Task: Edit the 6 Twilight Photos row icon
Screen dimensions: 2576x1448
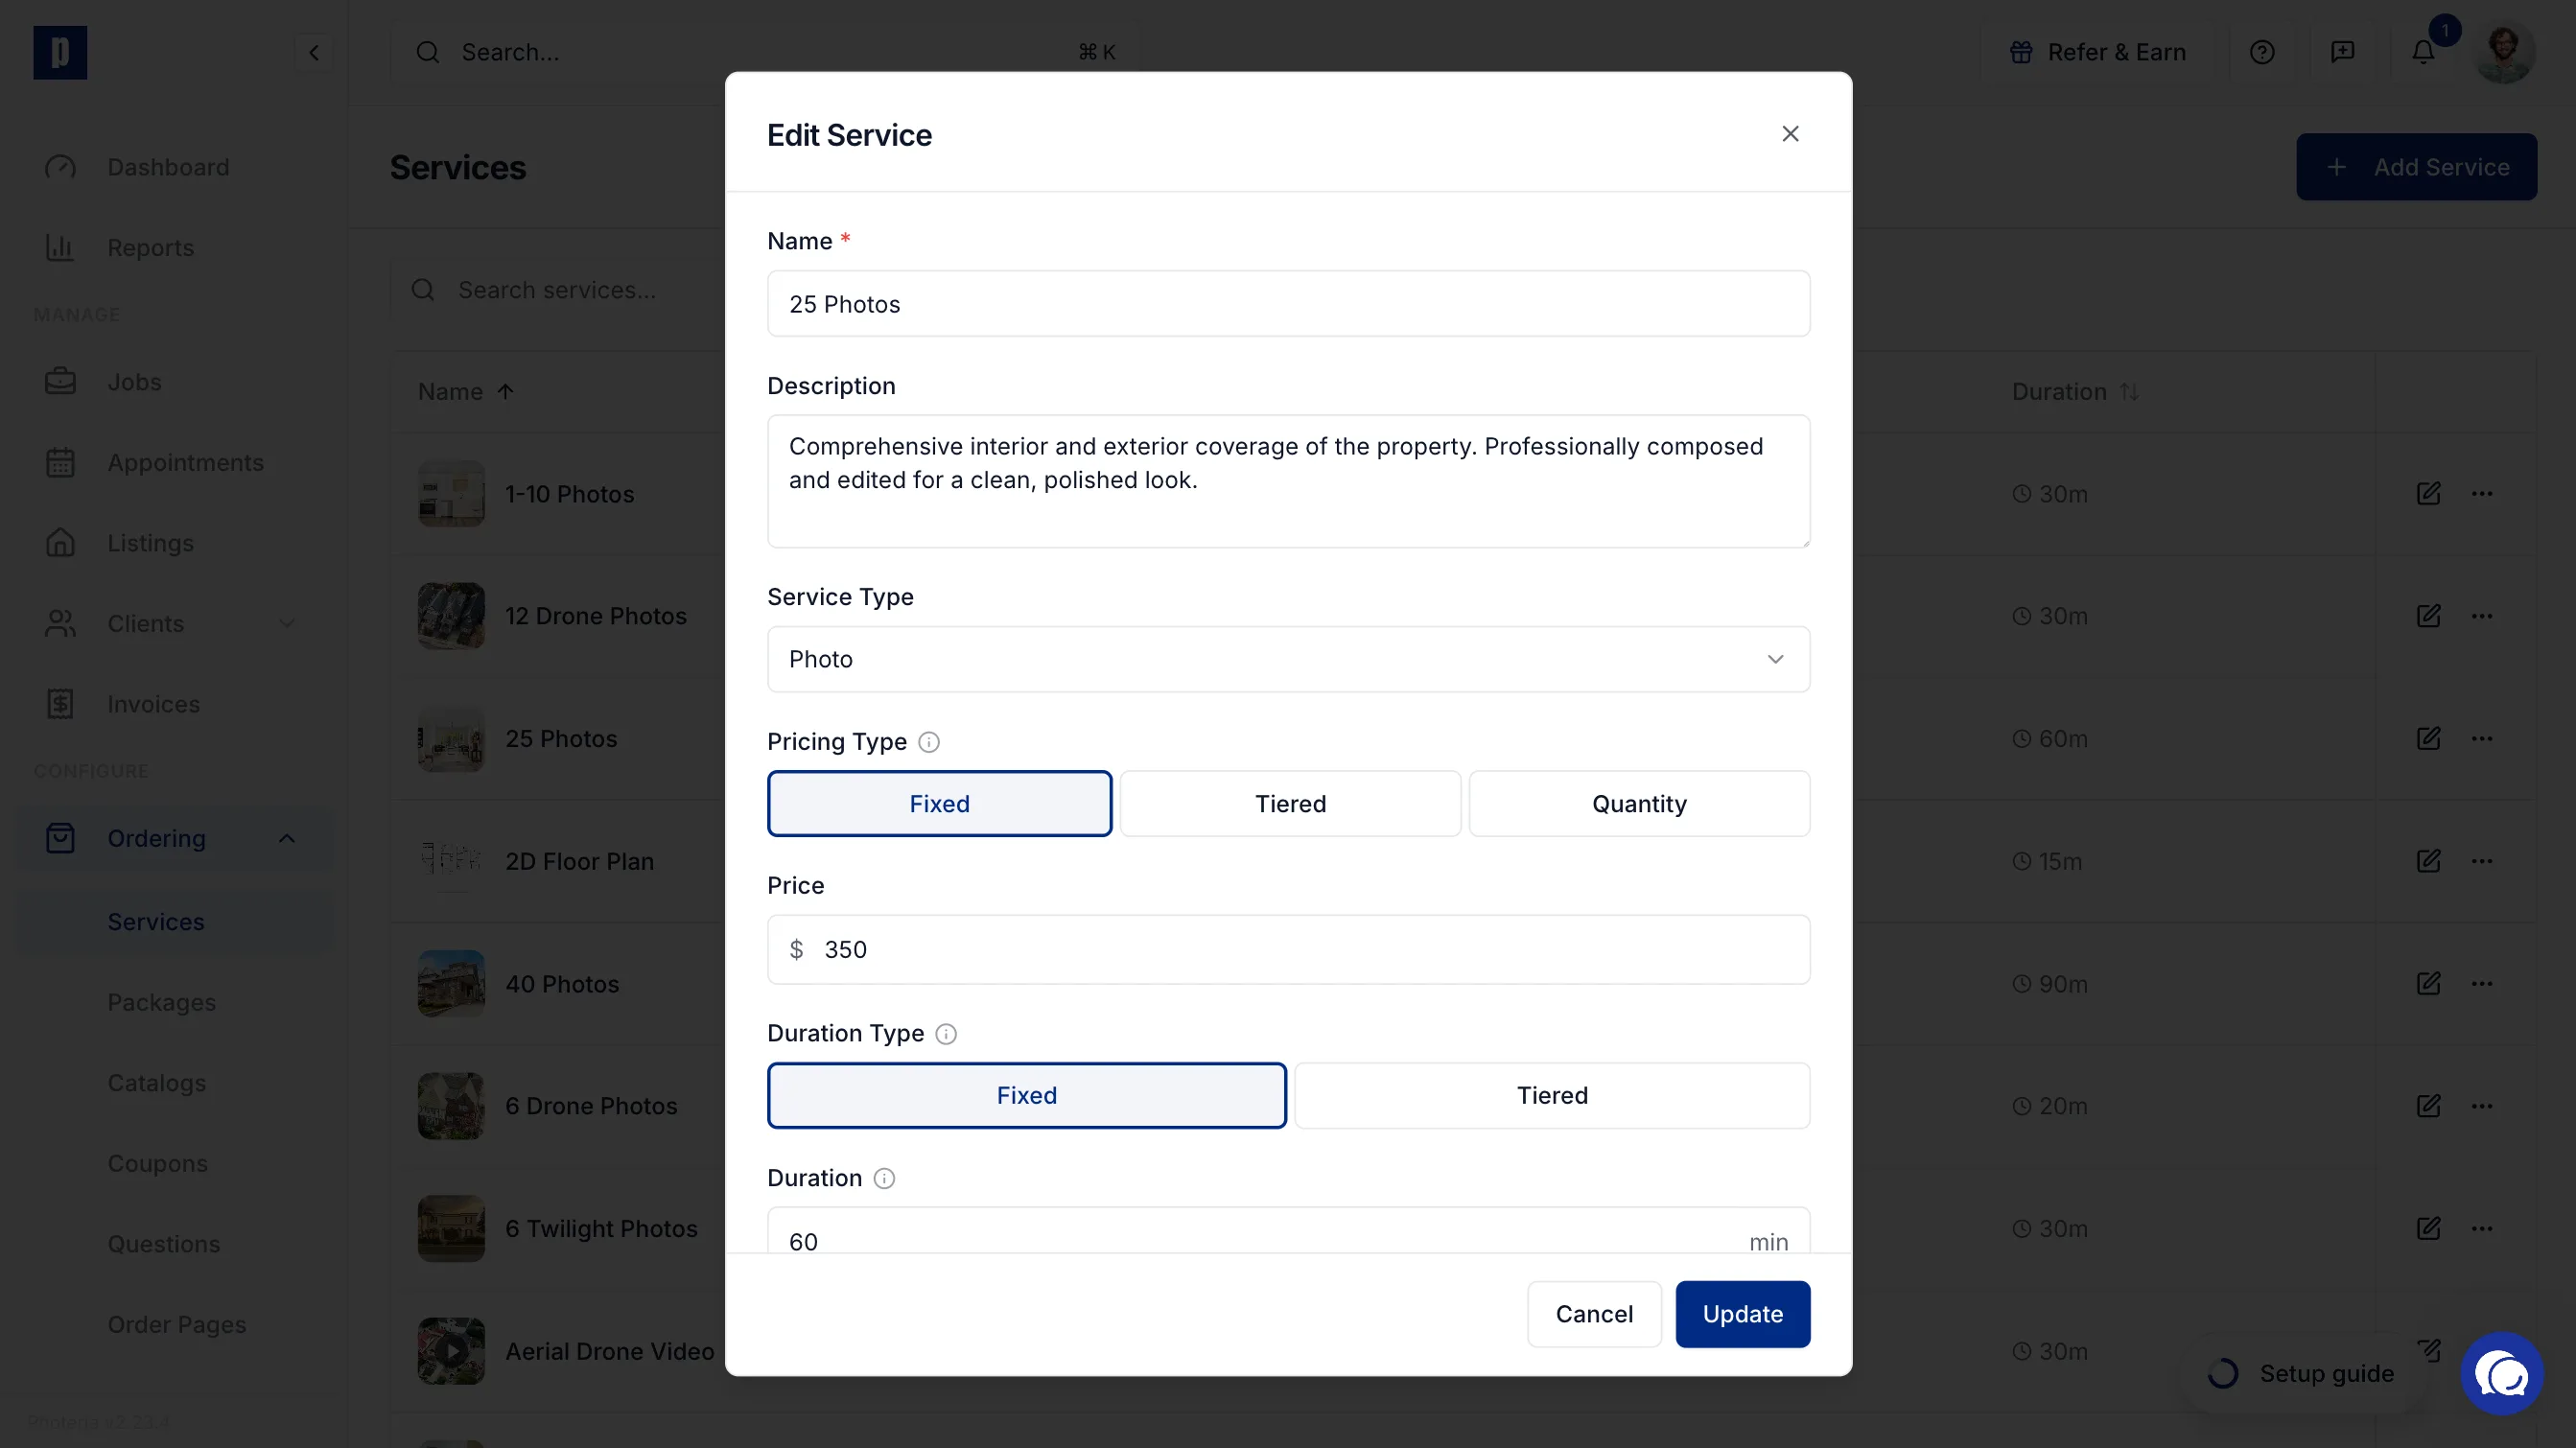Action: click(2429, 1229)
